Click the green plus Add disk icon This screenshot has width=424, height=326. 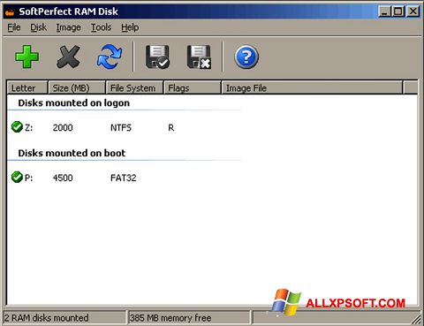coord(26,57)
